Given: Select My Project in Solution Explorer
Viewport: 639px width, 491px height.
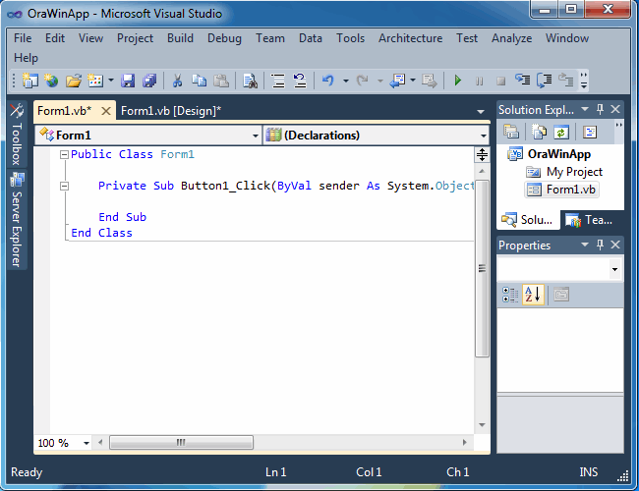Looking at the screenshot, I should 574,172.
